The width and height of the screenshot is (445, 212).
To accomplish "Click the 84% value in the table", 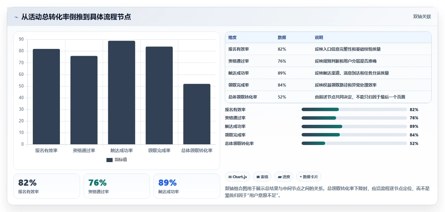I will [282, 85].
